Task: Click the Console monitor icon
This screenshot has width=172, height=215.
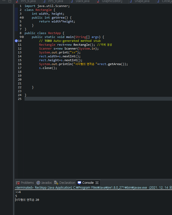Action: click(79, 183)
